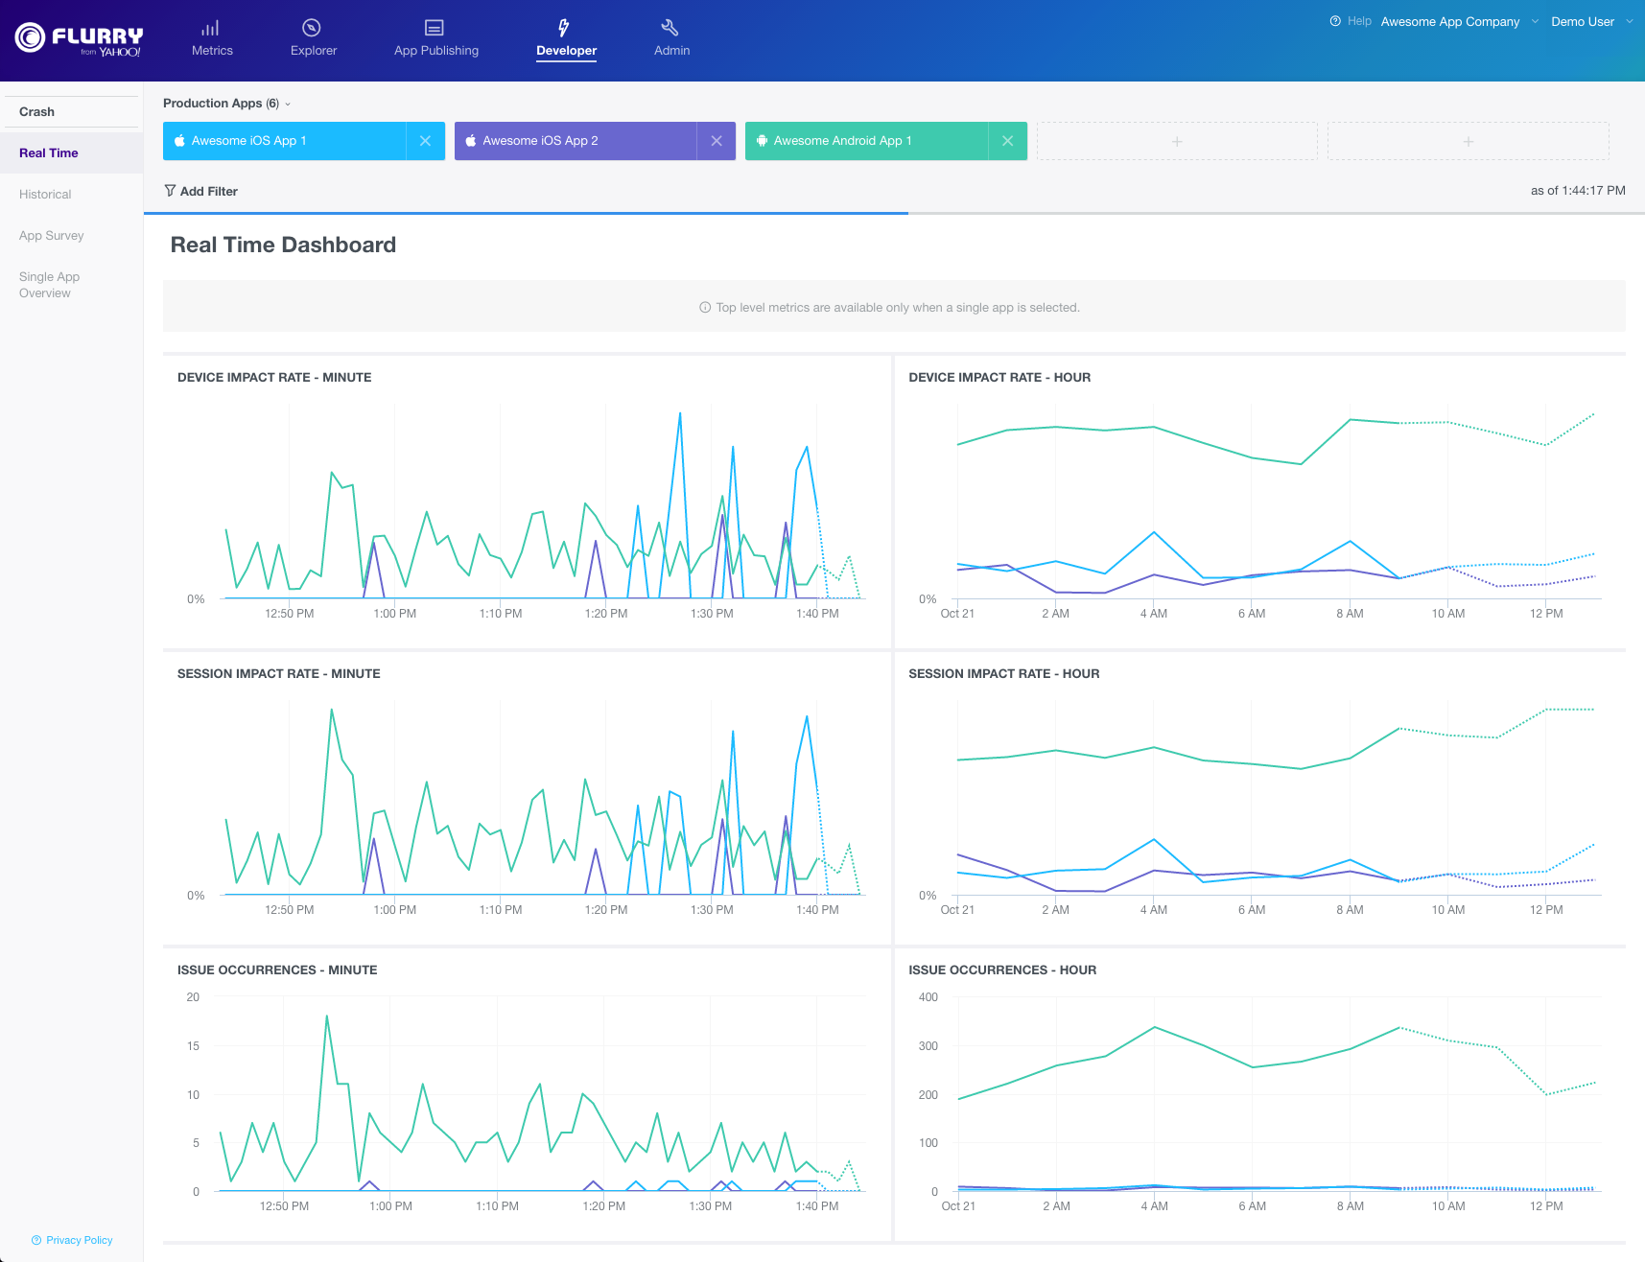Switch to the Metrics tab

point(212,39)
